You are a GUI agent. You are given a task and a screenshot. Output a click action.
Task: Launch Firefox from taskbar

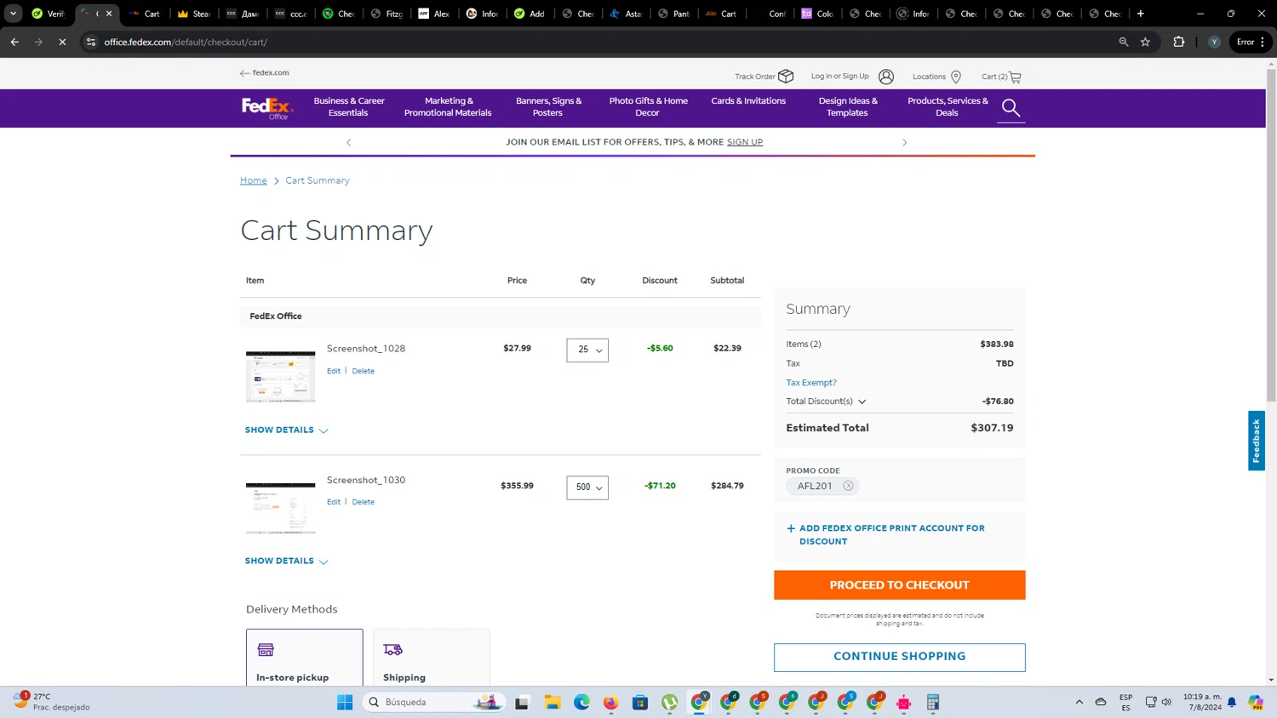click(x=610, y=702)
